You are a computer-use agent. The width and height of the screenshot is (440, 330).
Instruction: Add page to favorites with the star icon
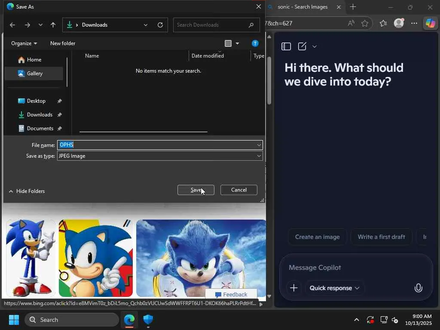click(365, 23)
